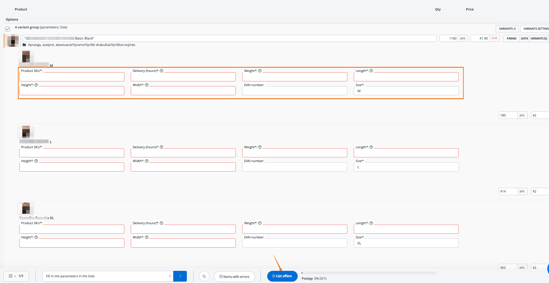Click help icon beside Height for size XL

pyautogui.click(x=36, y=237)
